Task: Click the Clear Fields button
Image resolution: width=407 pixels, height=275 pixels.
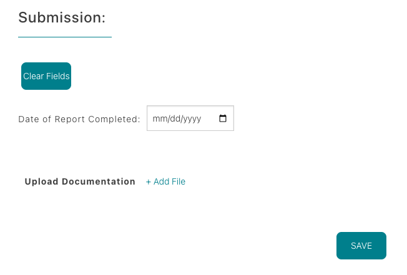Action: click(46, 76)
